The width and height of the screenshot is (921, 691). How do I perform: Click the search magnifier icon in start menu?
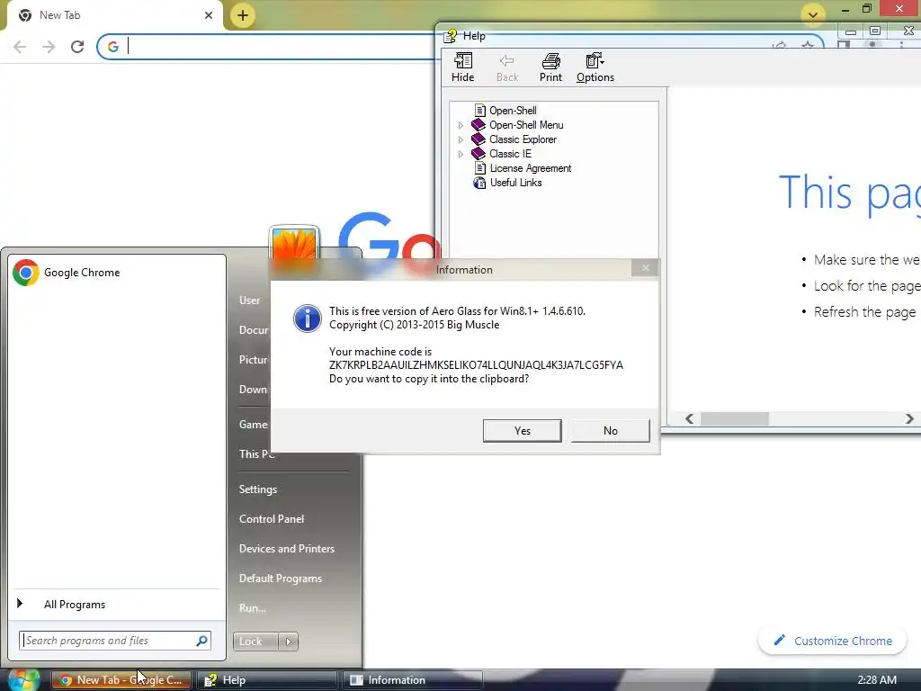pyautogui.click(x=202, y=641)
